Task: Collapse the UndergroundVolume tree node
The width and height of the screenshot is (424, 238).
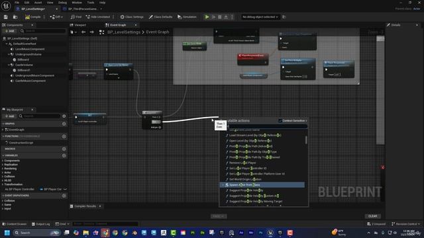Action: pos(9,54)
